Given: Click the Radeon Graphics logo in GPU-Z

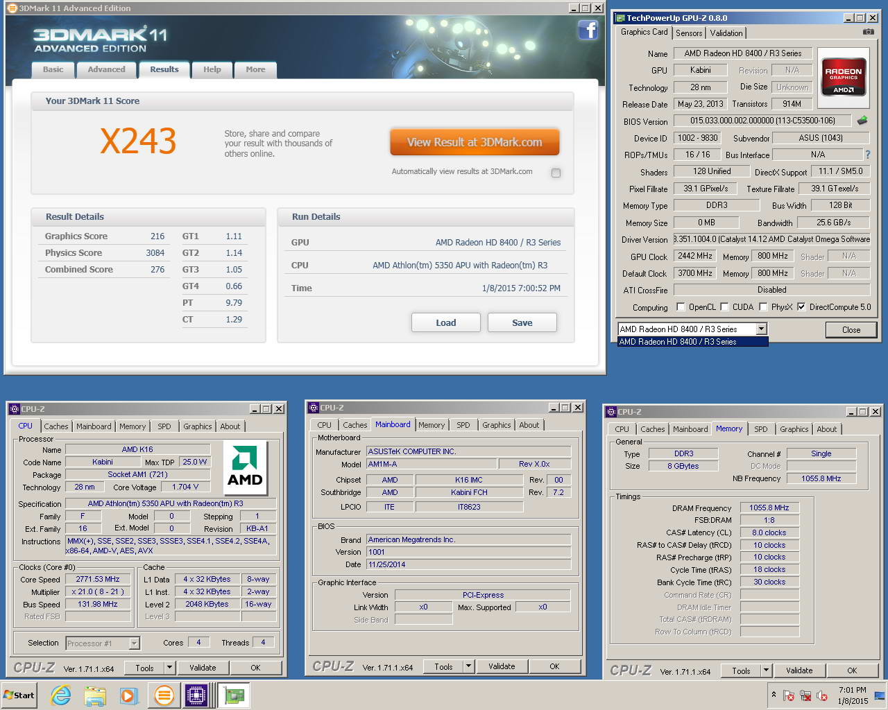Looking at the screenshot, I should click(x=843, y=76).
